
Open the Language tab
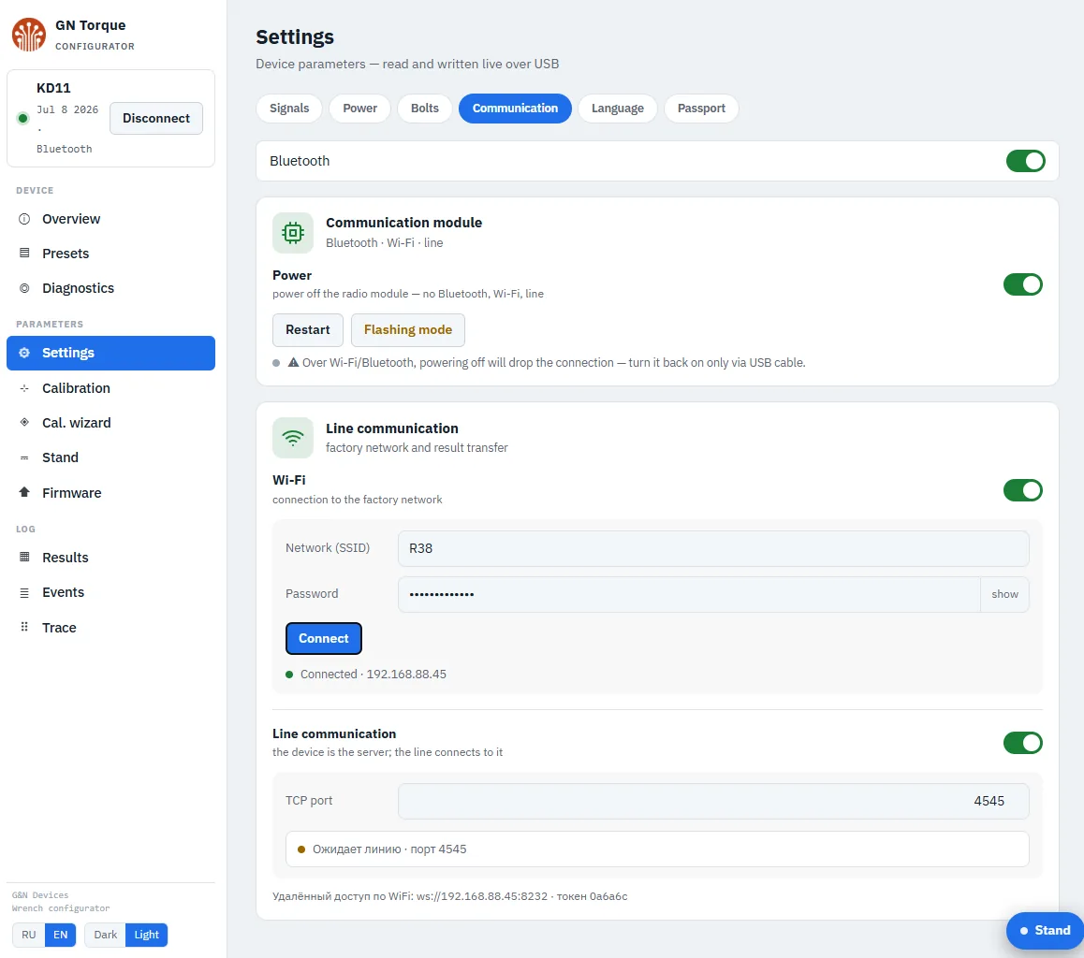(x=617, y=109)
